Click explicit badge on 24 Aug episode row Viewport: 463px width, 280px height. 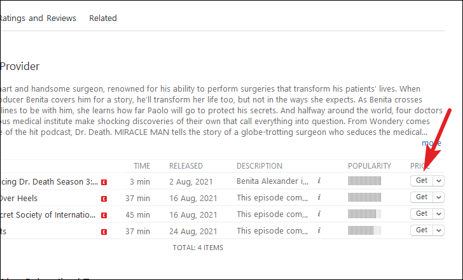104,232
